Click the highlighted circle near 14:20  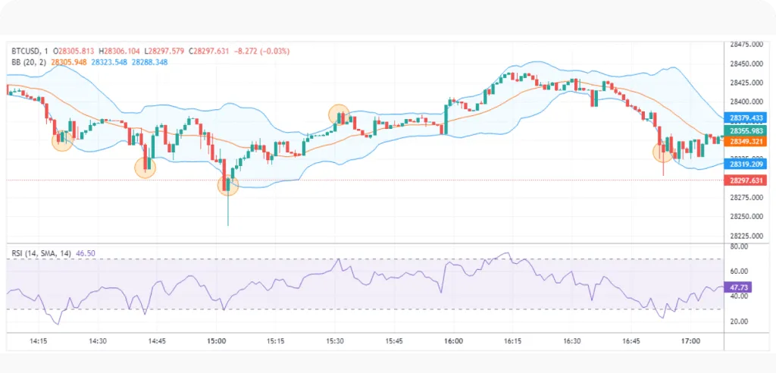tap(62, 140)
